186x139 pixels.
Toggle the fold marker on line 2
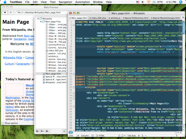coord(74,25)
